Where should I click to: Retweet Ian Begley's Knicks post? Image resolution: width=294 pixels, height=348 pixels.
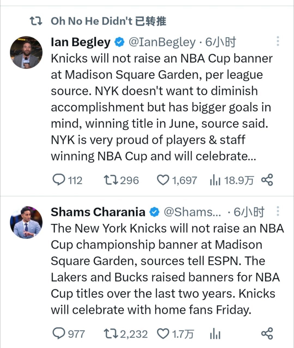point(111,180)
